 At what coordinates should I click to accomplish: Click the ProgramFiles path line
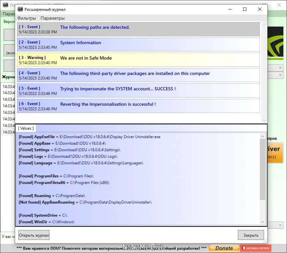point(56,176)
